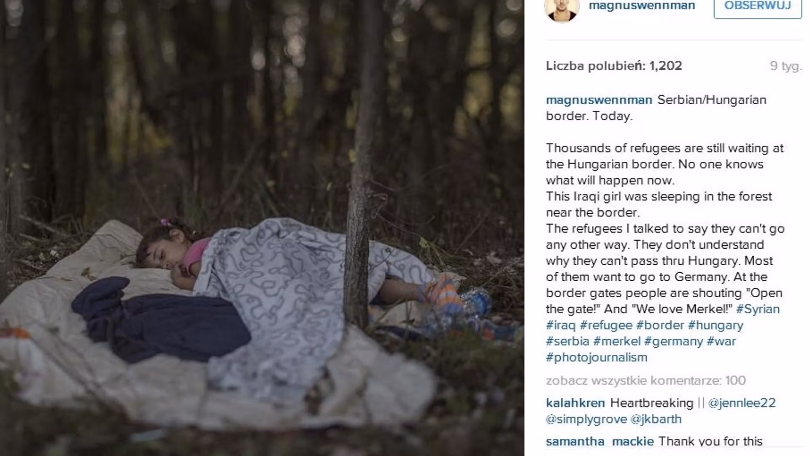
Task: Open the magnuswennman profile avatar
Action: [562, 8]
